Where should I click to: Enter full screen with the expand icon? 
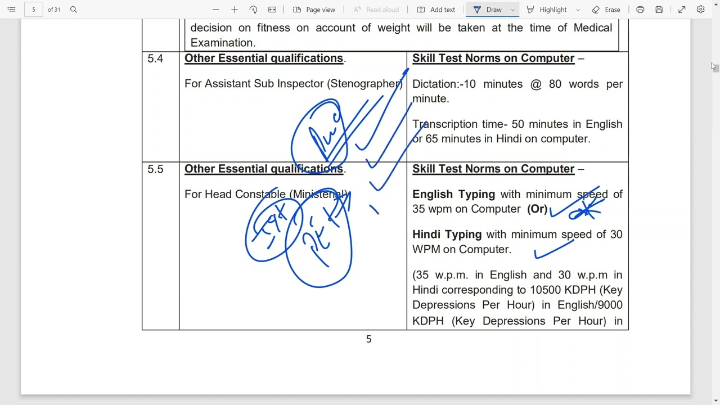682,10
